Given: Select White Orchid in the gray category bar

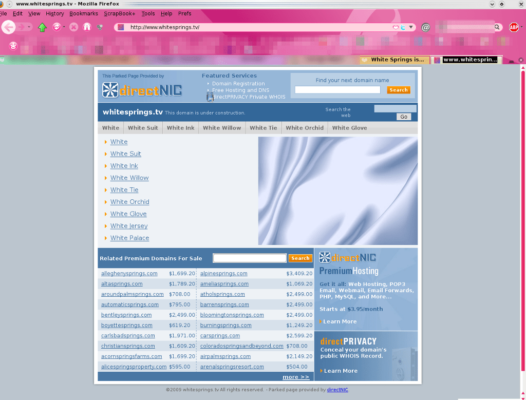Looking at the screenshot, I should [x=305, y=128].
